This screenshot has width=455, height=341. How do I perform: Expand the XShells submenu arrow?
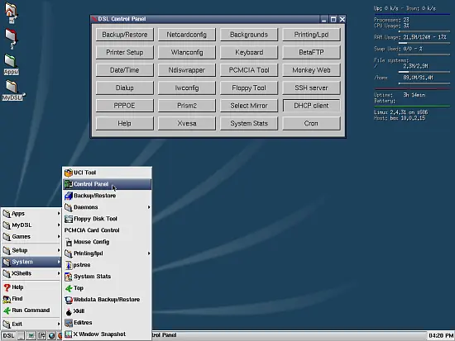pyautogui.click(x=59, y=273)
